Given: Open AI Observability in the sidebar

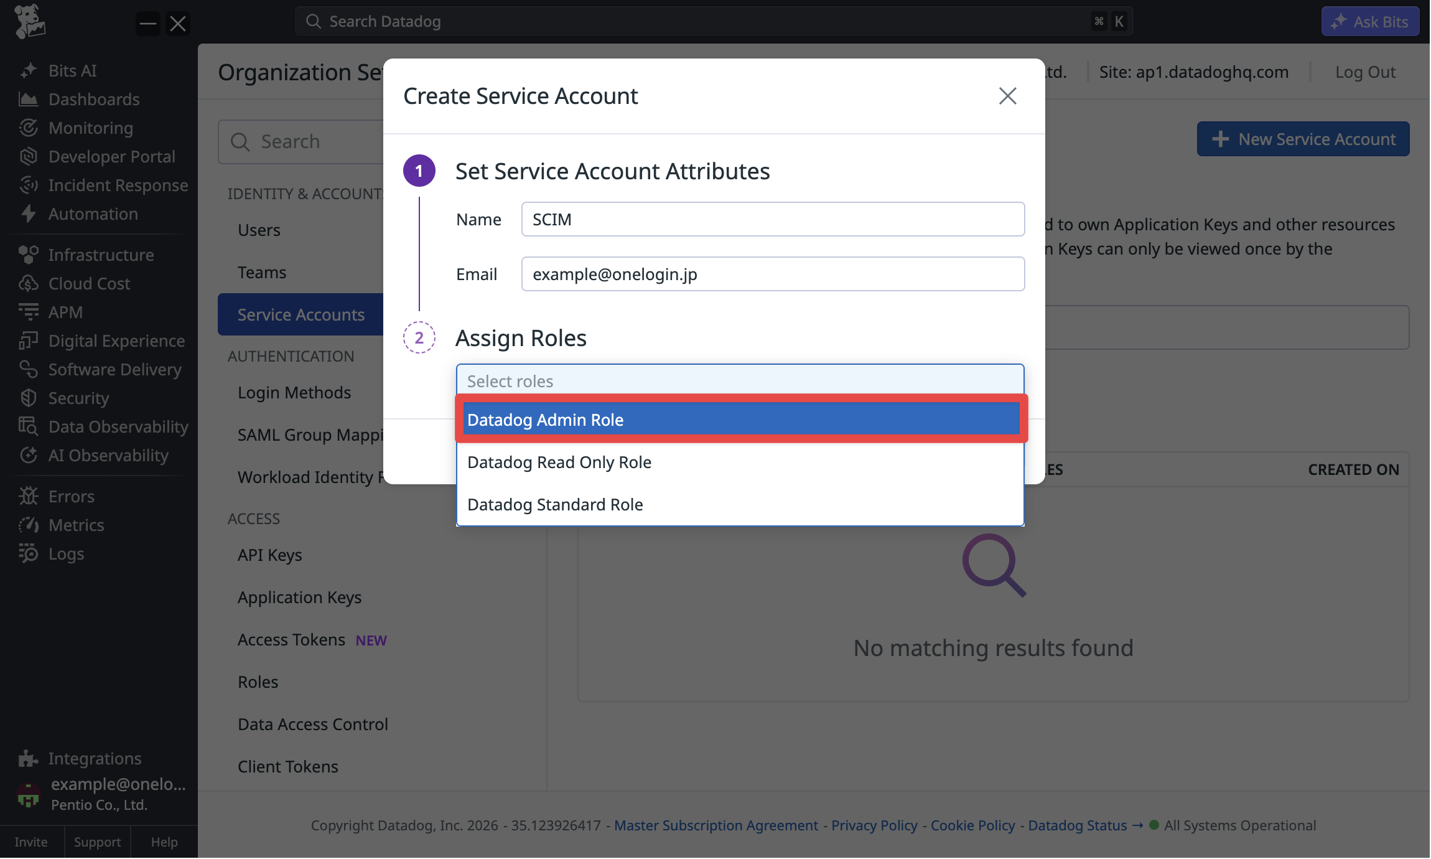Looking at the screenshot, I should (x=108, y=456).
